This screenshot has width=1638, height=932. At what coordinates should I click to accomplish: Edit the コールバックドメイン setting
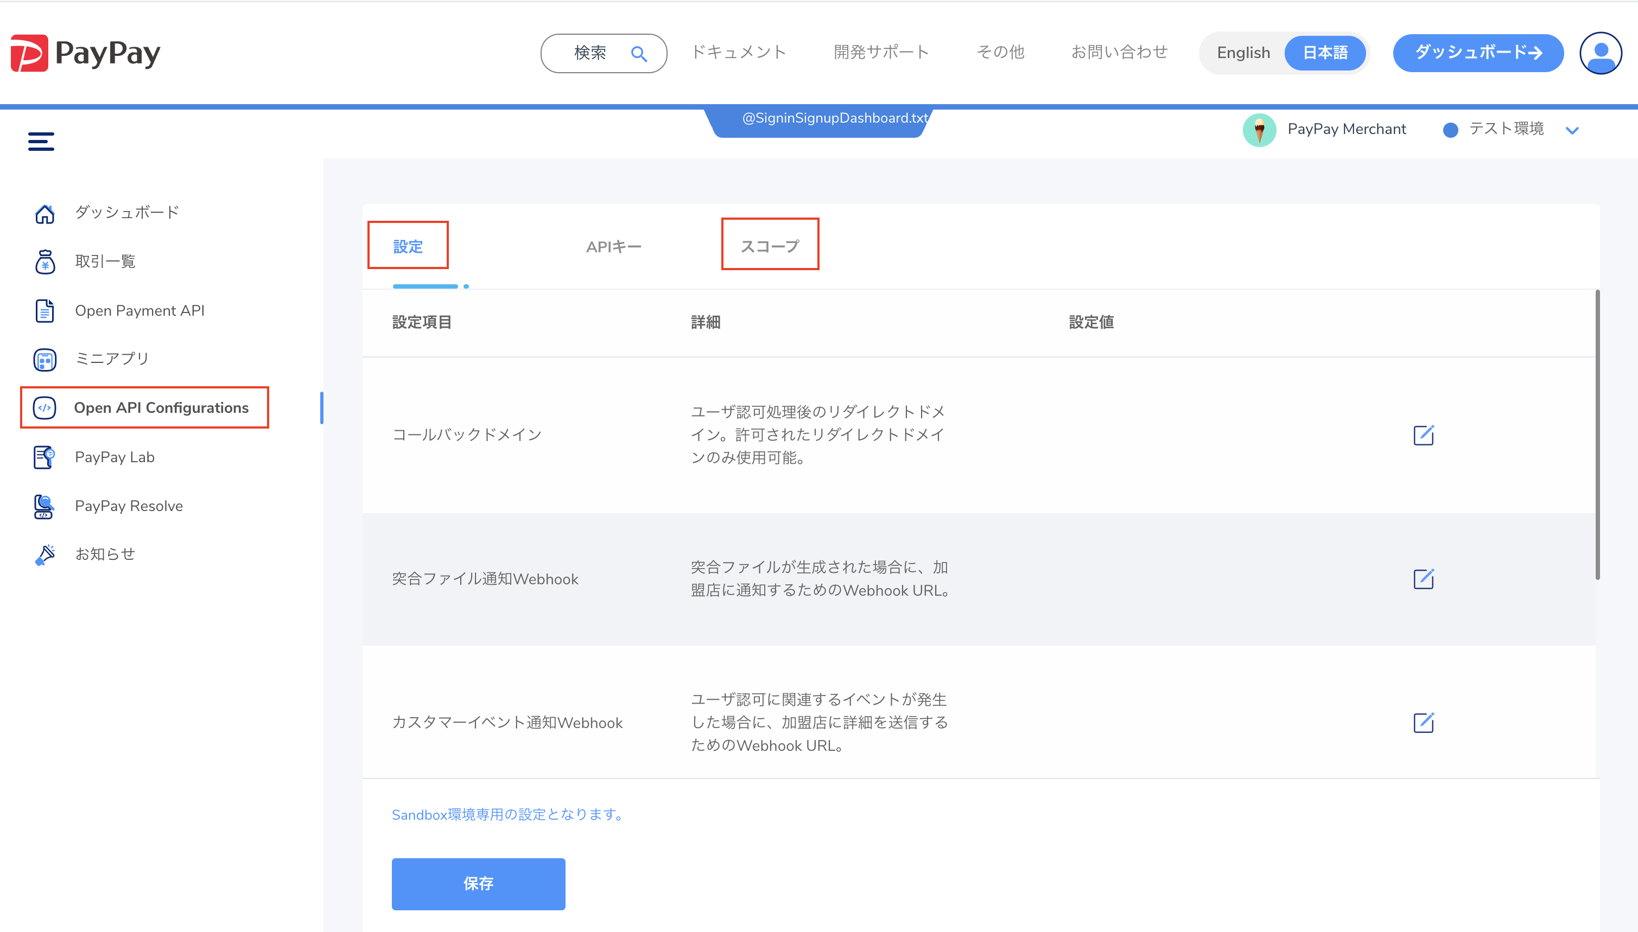(x=1424, y=435)
